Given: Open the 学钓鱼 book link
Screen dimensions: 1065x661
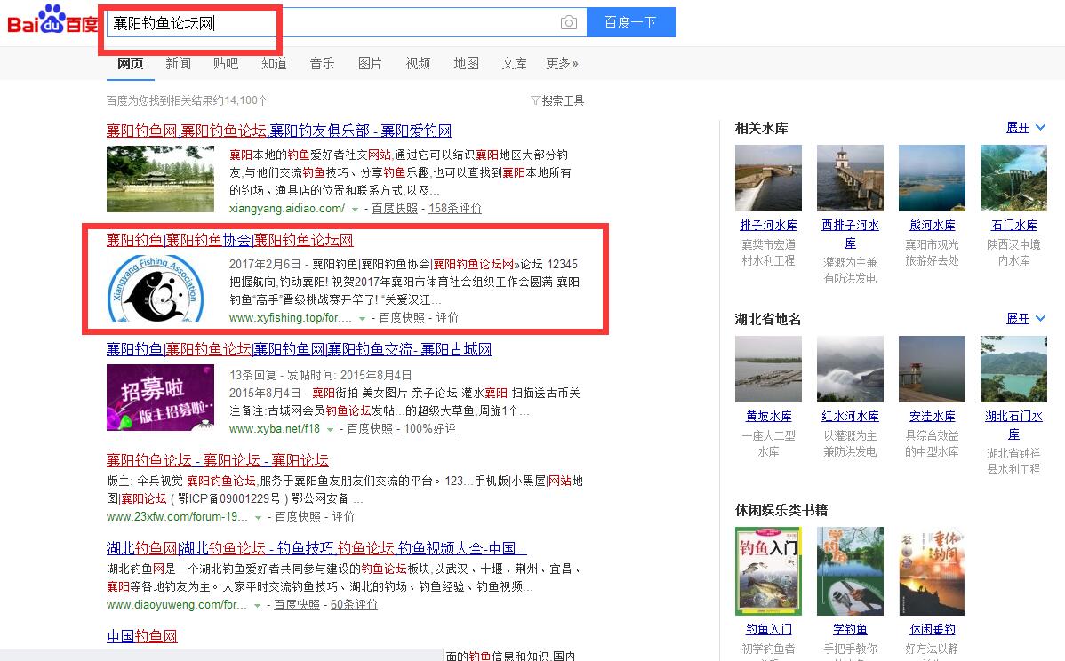Looking at the screenshot, I should [851, 630].
